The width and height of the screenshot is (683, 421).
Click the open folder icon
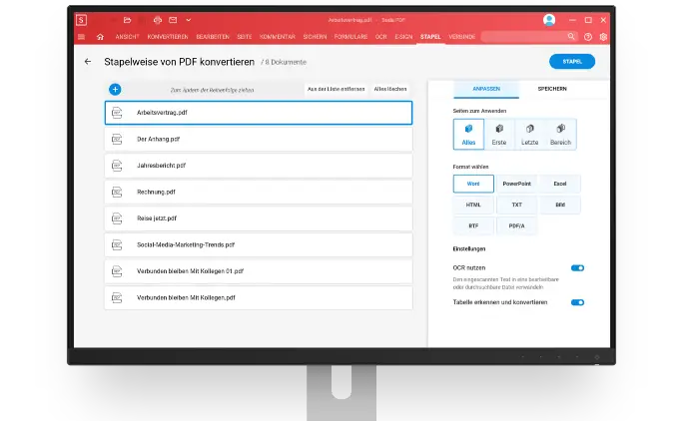pyautogui.click(x=127, y=20)
